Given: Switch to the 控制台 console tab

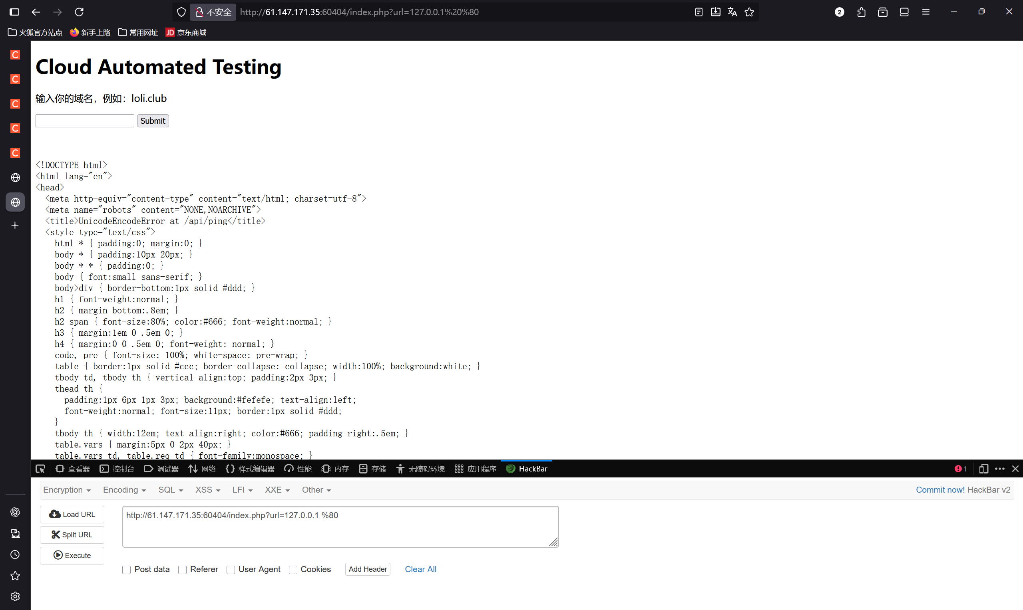Looking at the screenshot, I should (117, 469).
